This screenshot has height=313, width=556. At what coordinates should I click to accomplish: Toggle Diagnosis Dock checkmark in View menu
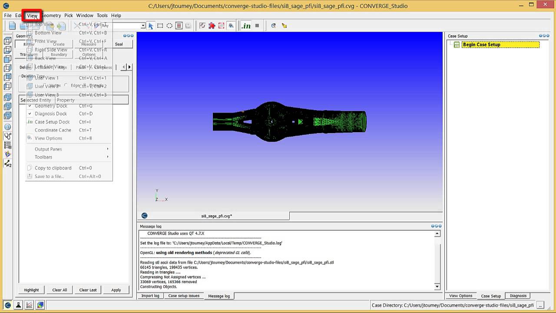click(x=30, y=113)
